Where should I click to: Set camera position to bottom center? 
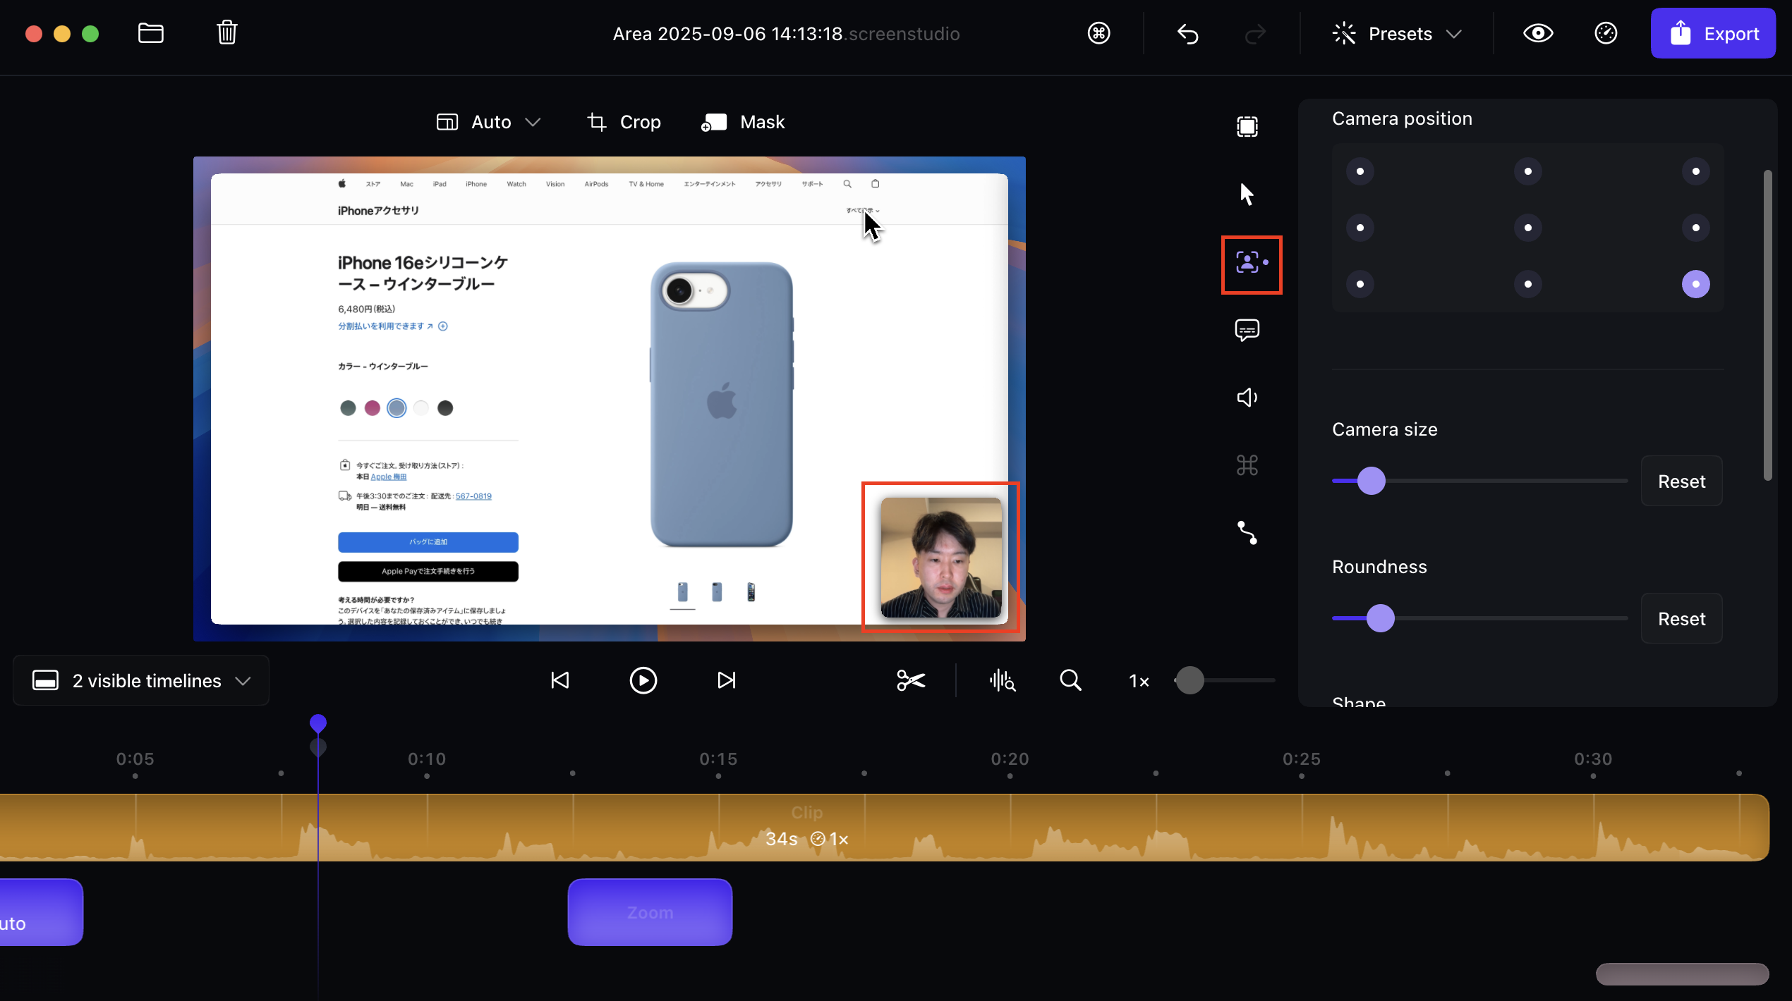point(1528,284)
